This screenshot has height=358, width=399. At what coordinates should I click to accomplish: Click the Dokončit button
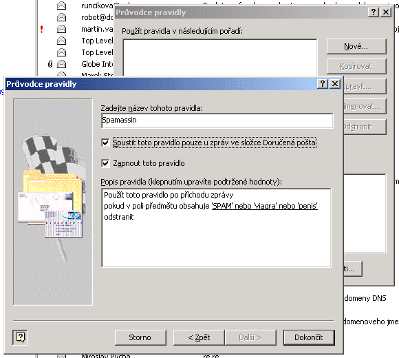(x=309, y=337)
